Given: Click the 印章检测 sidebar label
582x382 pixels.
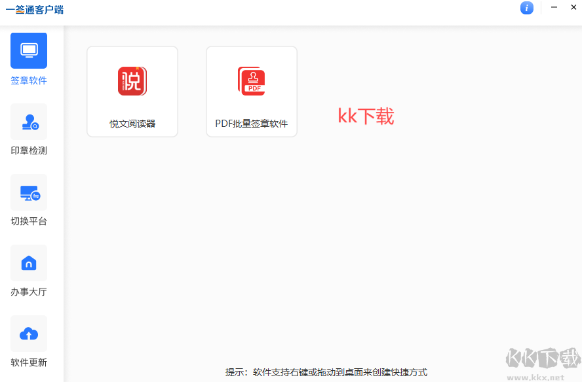Looking at the screenshot, I should tap(29, 150).
